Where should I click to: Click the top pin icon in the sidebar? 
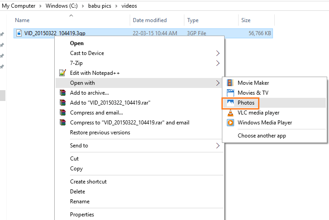coord(2,34)
